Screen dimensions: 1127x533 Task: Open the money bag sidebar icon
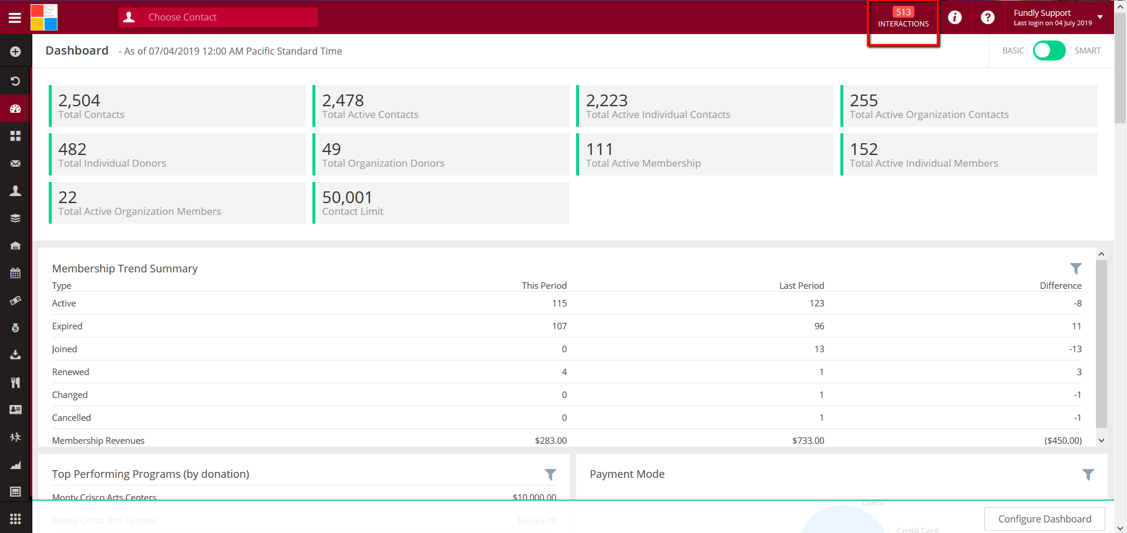click(15, 328)
